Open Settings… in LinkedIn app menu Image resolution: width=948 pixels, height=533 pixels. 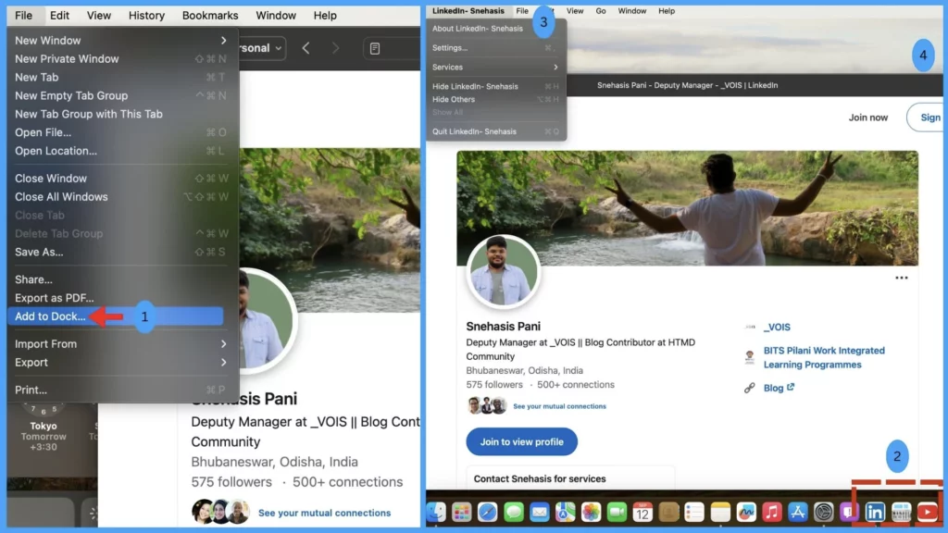click(495, 48)
